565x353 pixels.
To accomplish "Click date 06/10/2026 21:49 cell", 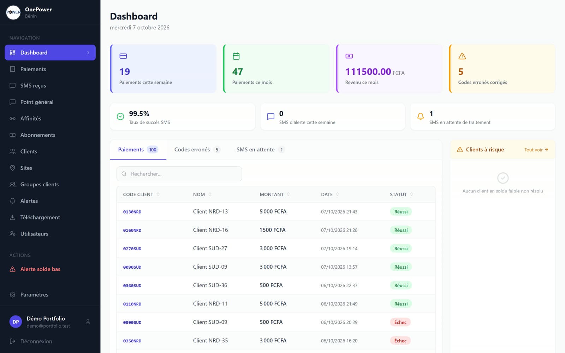I will [x=339, y=304].
